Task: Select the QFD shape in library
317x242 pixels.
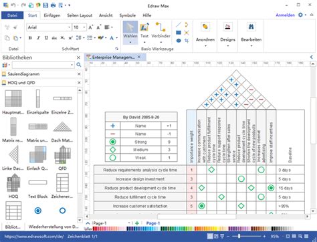Action: pos(62,155)
